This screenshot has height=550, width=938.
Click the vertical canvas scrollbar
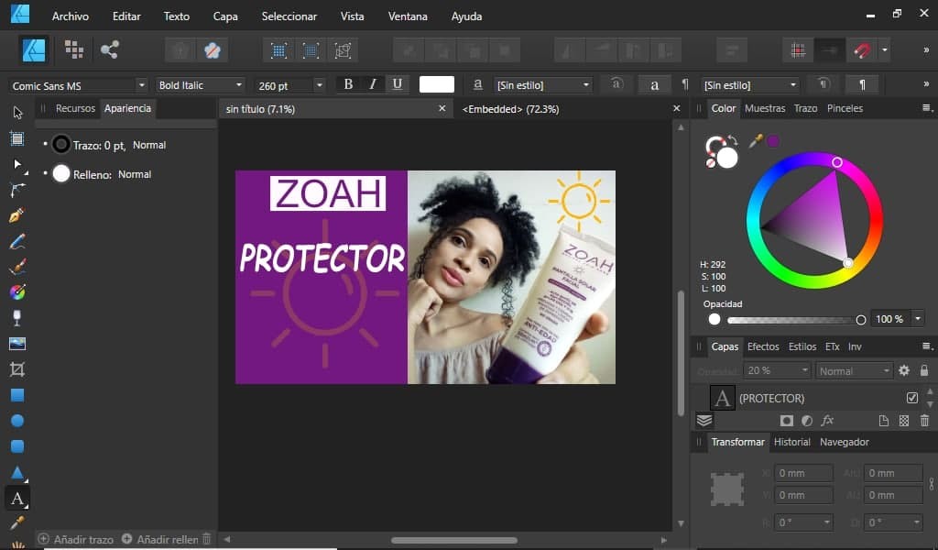click(x=681, y=353)
